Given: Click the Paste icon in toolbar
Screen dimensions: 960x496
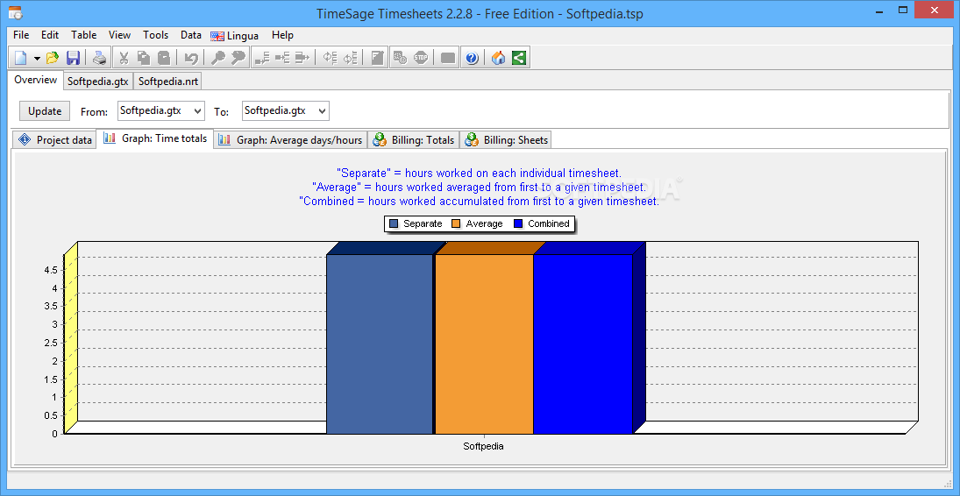Looking at the screenshot, I should (164, 58).
